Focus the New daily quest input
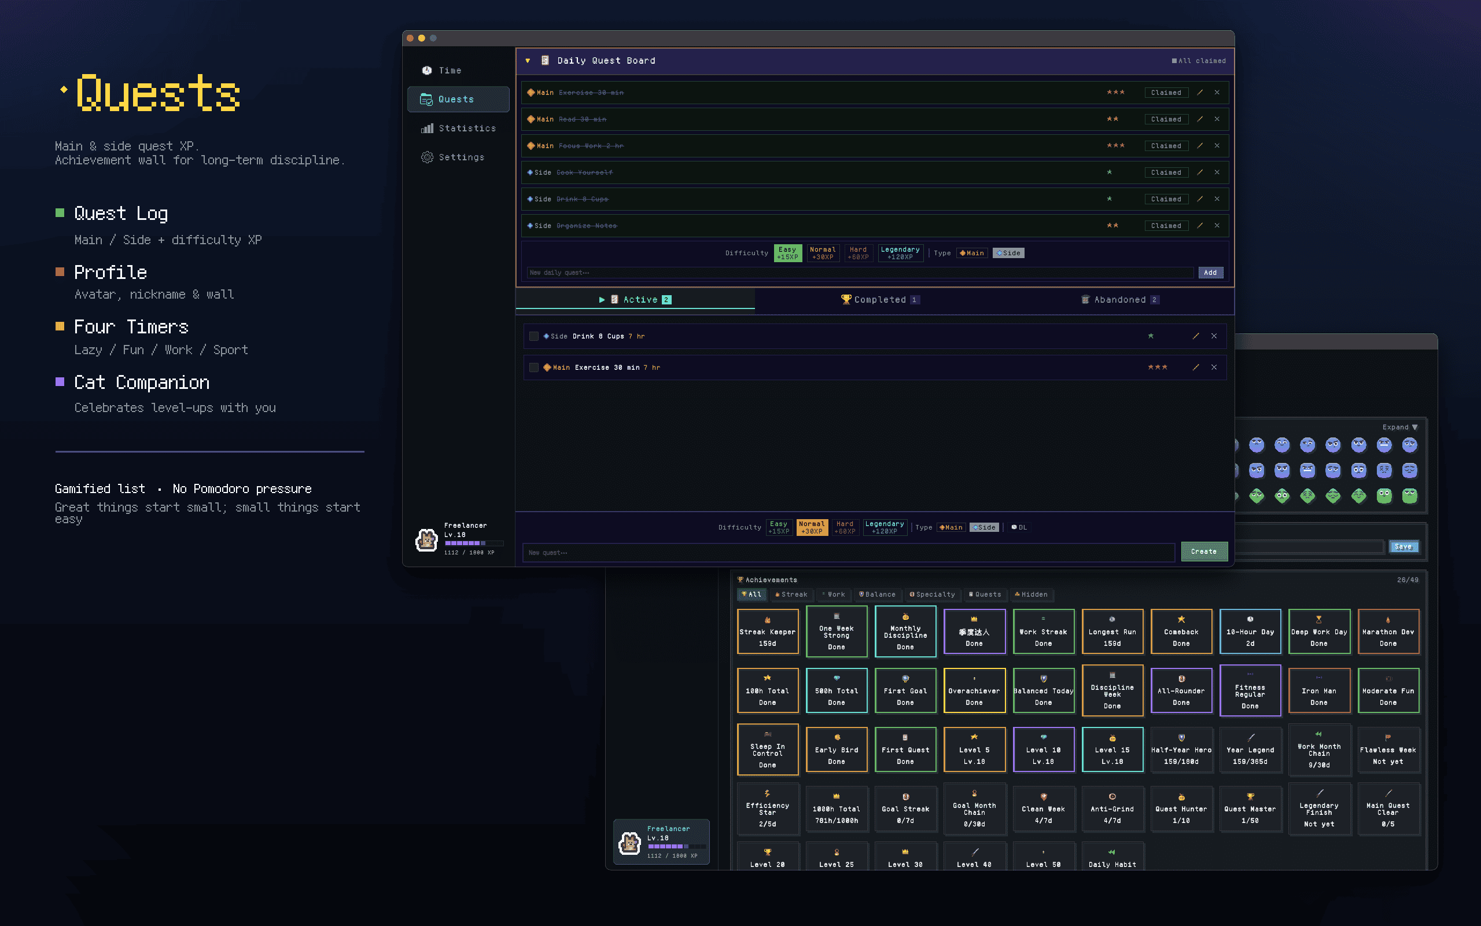The height and width of the screenshot is (926, 1481). click(x=859, y=273)
